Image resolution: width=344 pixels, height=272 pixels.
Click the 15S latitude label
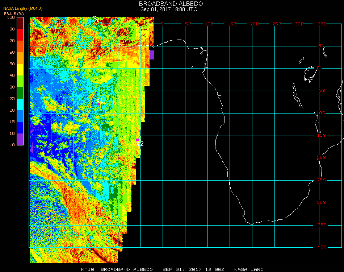(x=322, y=135)
